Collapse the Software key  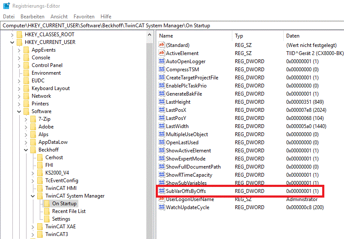19,111
